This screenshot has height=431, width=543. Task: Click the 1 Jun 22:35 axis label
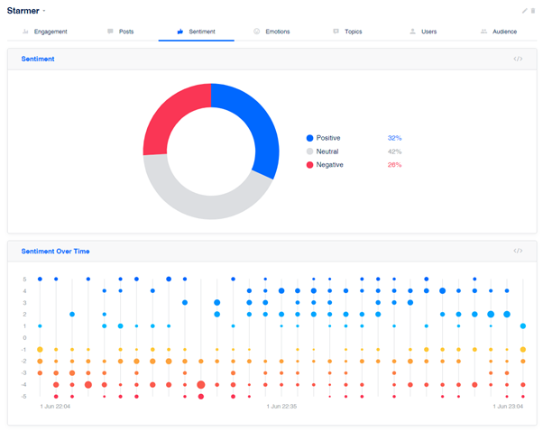pyautogui.click(x=281, y=407)
